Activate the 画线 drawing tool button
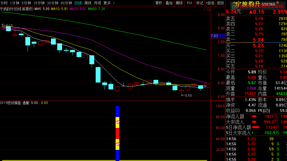 point(179,3)
